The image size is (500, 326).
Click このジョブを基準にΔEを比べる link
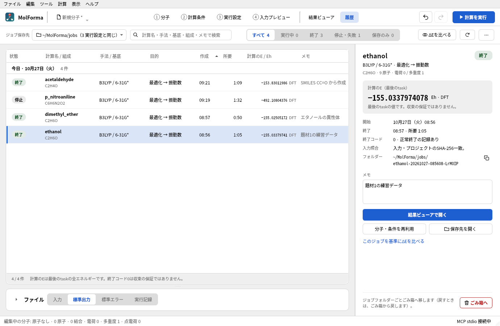(x=393, y=241)
